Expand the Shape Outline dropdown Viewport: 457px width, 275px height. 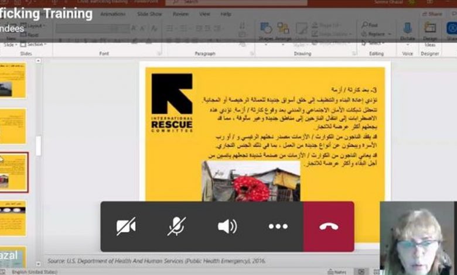pyautogui.click(x=332, y=34)
